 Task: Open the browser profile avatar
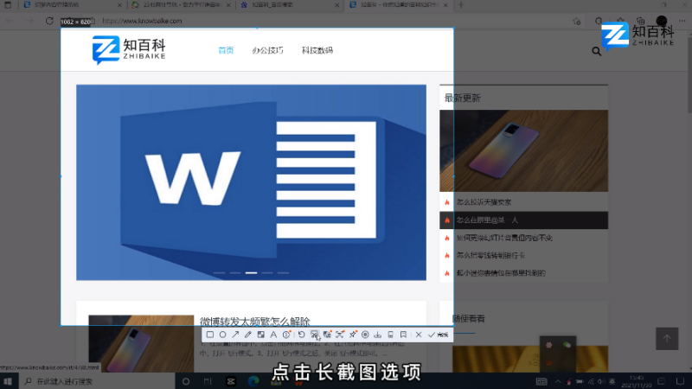pos(662,21)
